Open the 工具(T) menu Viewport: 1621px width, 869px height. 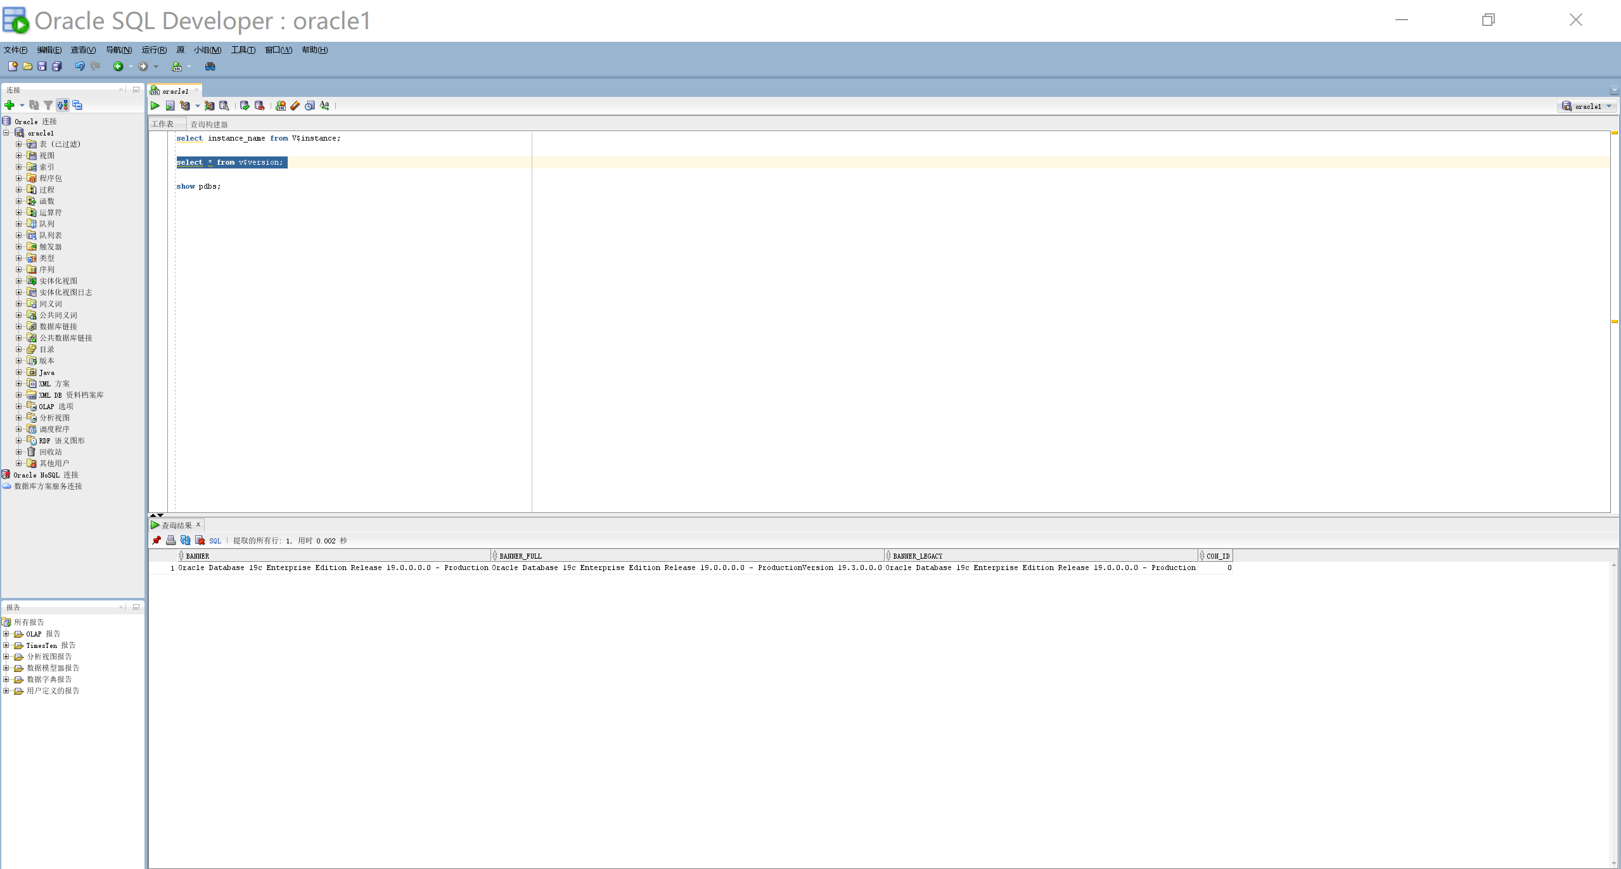point(243,50)
